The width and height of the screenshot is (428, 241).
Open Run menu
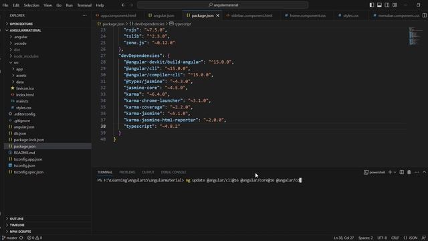click(x=69, y=5)
